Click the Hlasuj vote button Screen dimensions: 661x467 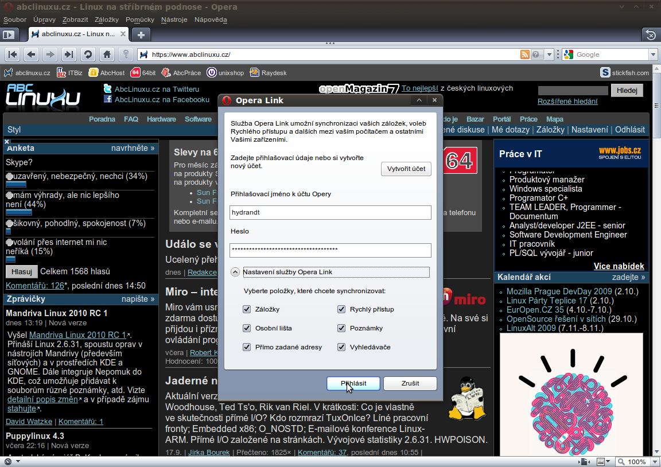pyautogui.click(x=21, y=271)
